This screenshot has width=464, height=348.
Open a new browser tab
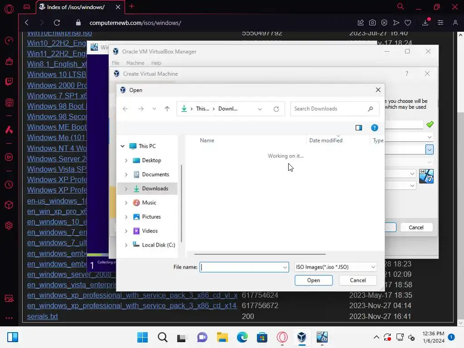132,6
